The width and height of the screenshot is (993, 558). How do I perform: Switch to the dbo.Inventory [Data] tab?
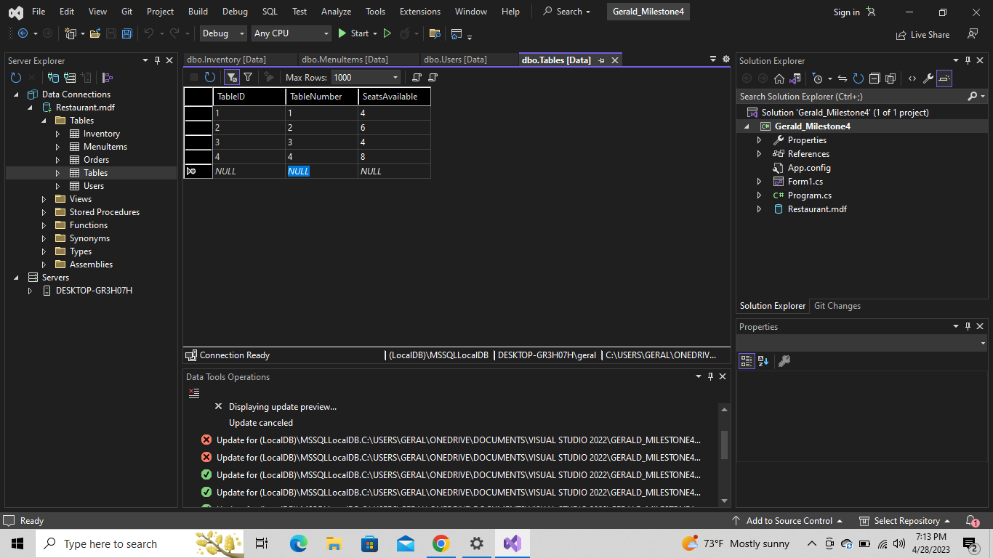(241, 59)
